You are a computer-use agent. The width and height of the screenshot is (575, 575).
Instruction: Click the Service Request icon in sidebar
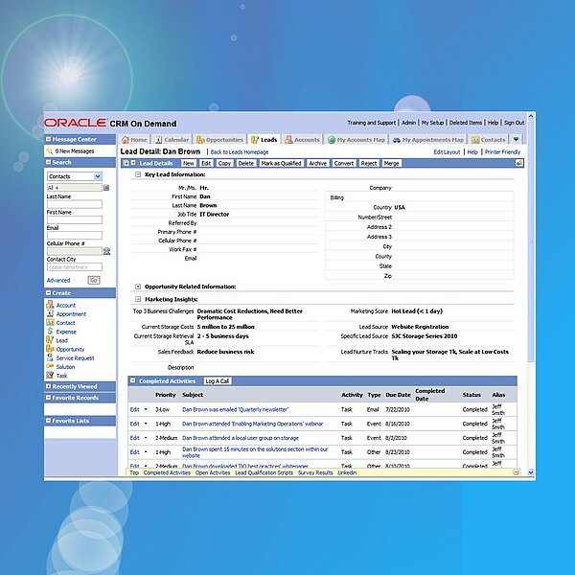click(x=48, y=358)
